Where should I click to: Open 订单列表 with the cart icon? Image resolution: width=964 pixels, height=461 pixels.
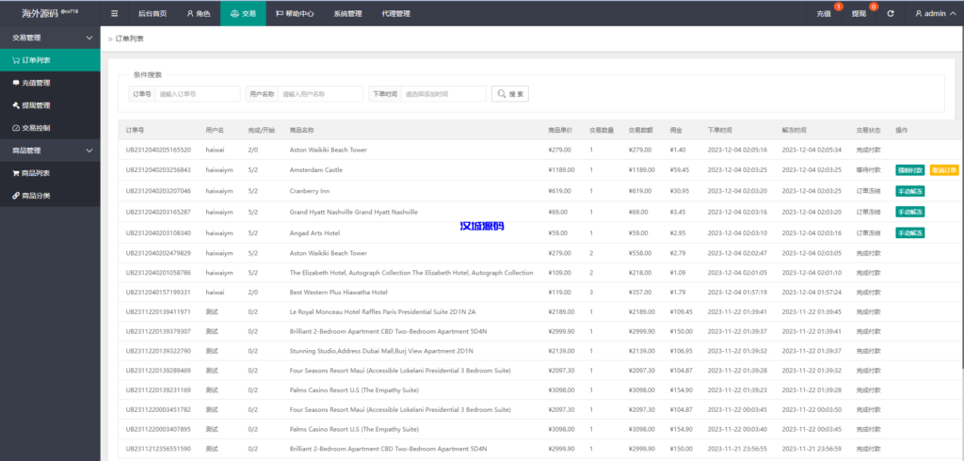pos(32,60)
